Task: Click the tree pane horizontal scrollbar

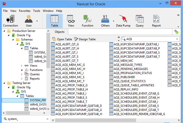Action: click(18, 113)
